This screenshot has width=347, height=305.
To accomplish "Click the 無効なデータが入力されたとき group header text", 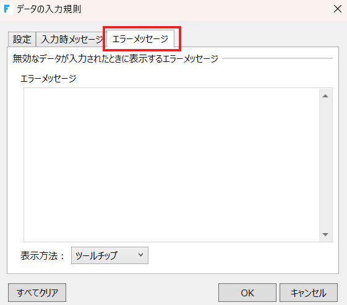I will click(x=115, y=58).
